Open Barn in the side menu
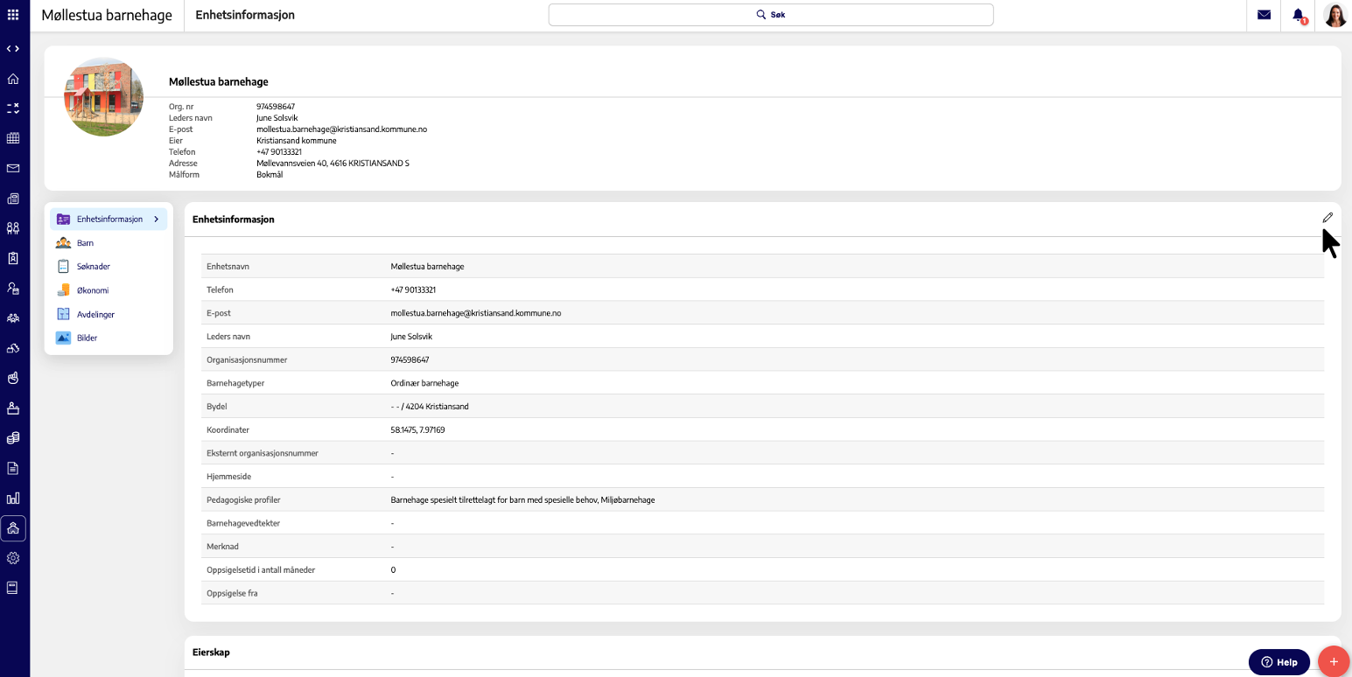The height and width of the screenshot is (677, 1352). 85,243
